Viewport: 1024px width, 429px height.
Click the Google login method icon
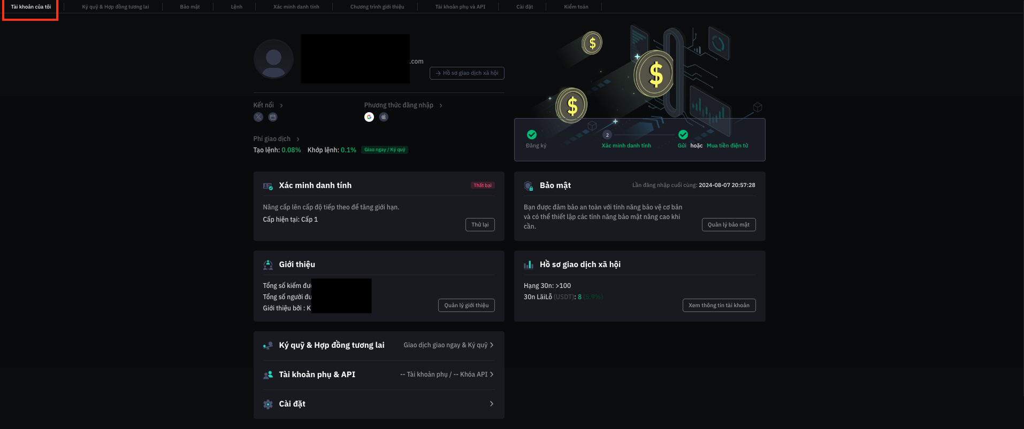pos(369,117)
